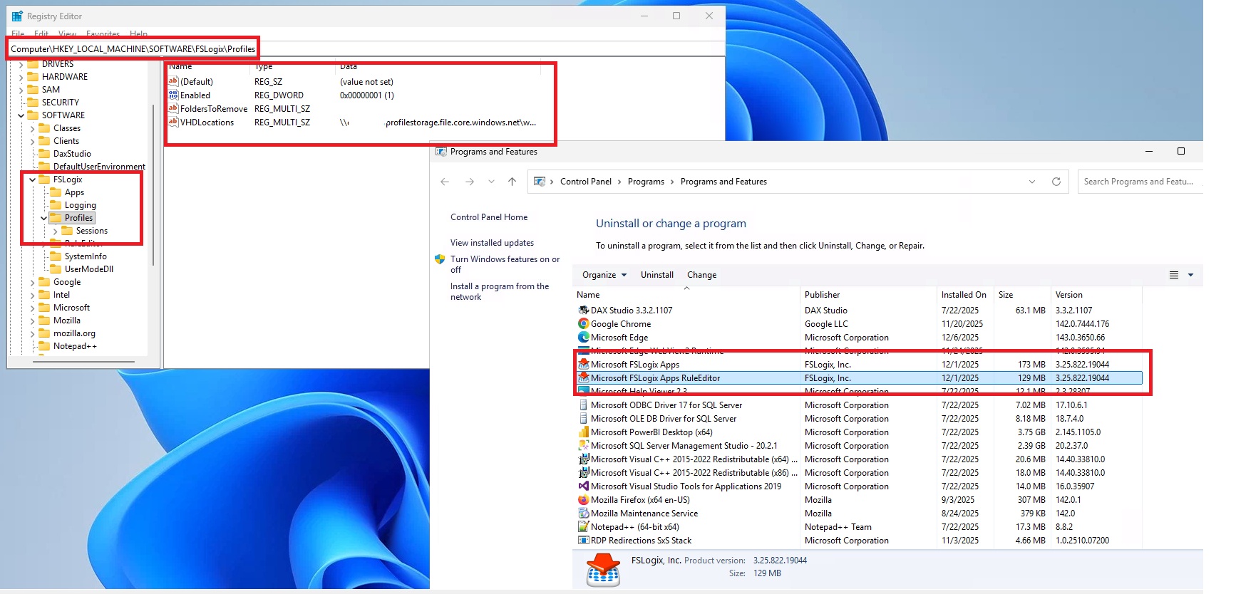The width and height of the screenshot is (1236, 594).
Task: Click Control Panel in the breadcrumb
Action: click(586, 182)
